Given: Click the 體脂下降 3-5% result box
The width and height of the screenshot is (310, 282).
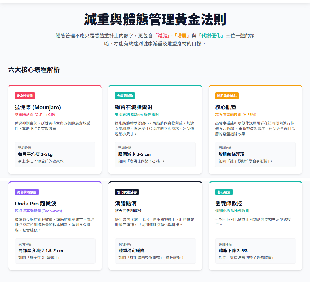Looking at the screenshot, I should pos(256,251).
